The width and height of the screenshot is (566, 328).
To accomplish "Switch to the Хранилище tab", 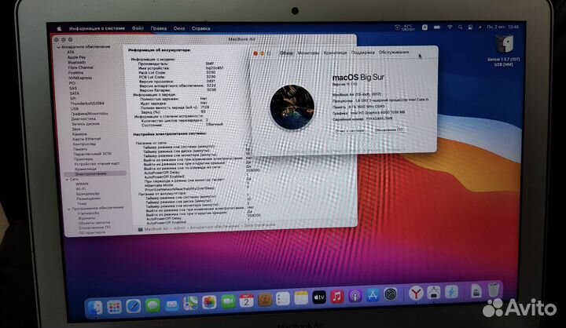I will tap(335, 53).
